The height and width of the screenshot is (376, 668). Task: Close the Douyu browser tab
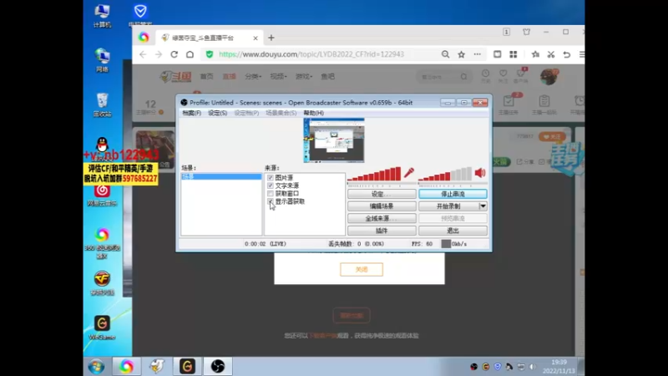(x=256, y=38)
